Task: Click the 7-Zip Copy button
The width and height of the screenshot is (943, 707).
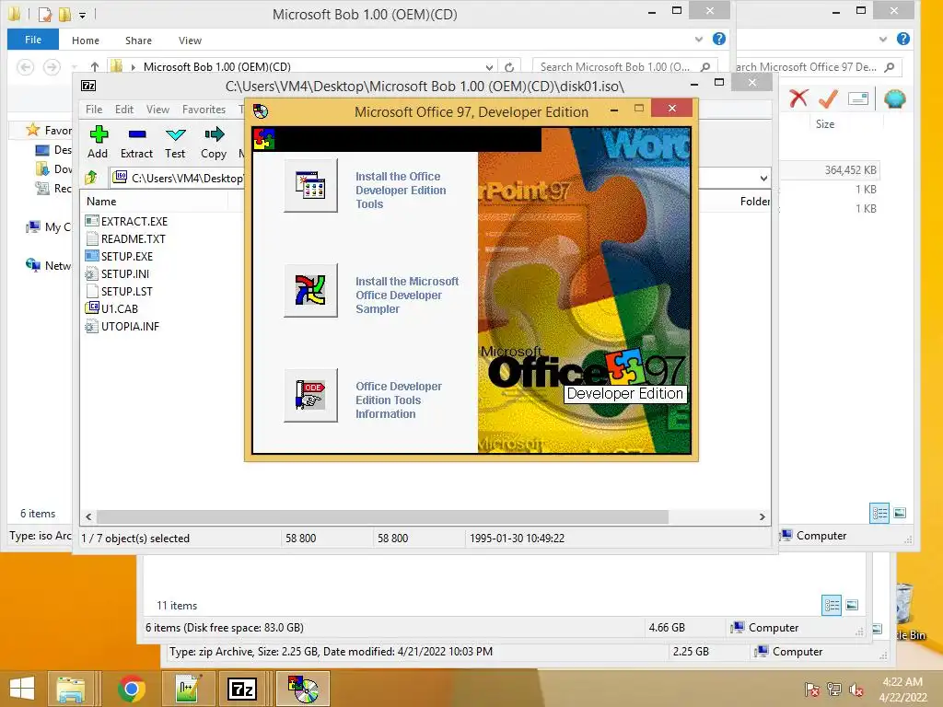Action: point(214,143)
